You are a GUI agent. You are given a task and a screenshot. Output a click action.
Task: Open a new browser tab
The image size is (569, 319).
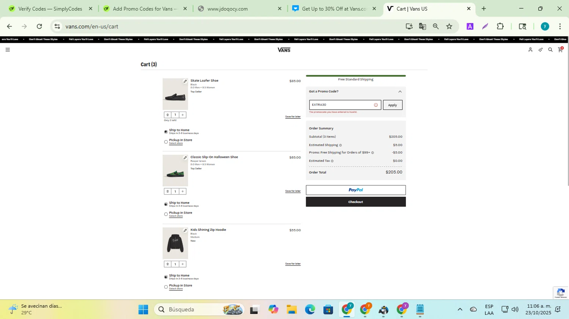[484, 9]
